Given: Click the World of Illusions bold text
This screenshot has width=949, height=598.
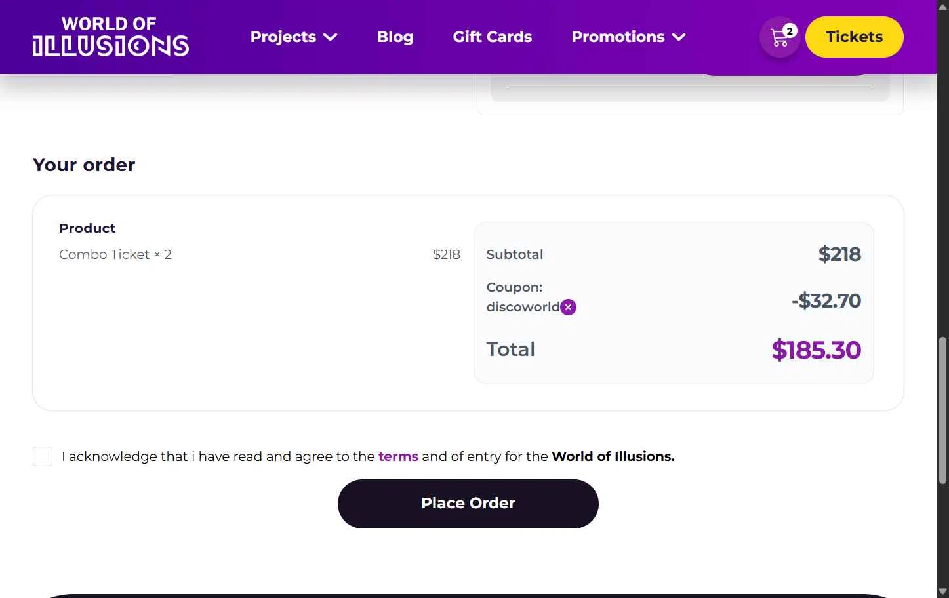Looking at the screenshot, I should point(613,456).
